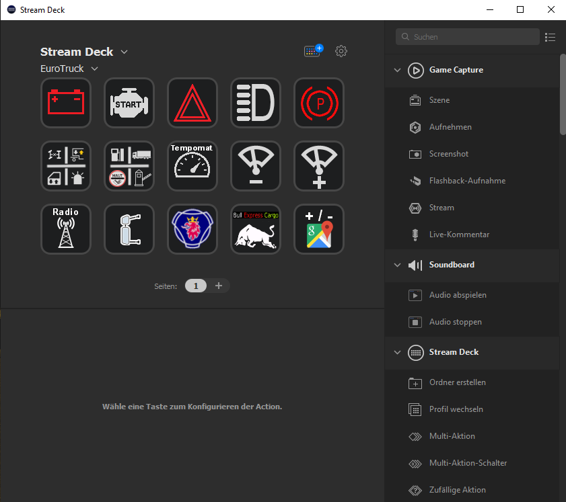Select the red battery key
This screenshot has width=566, height=502.
66,103
